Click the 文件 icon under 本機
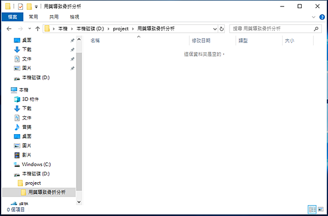This screenshot has height=216, width=328. 17,118
